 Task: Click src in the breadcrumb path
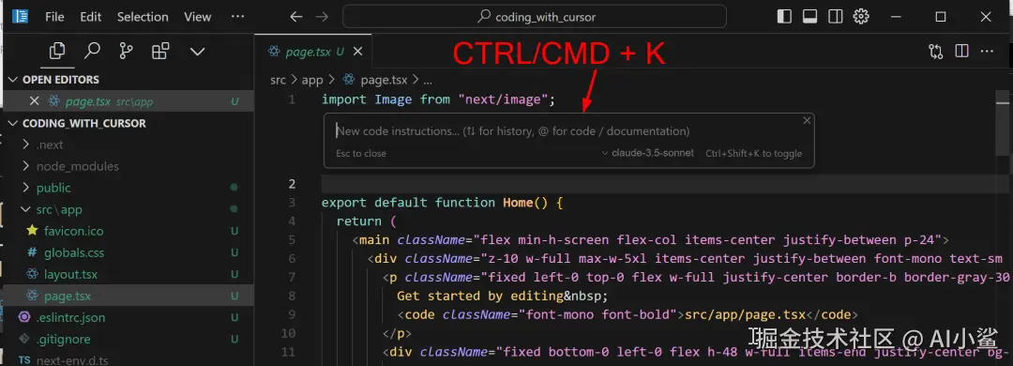click(x=278, y=80)
